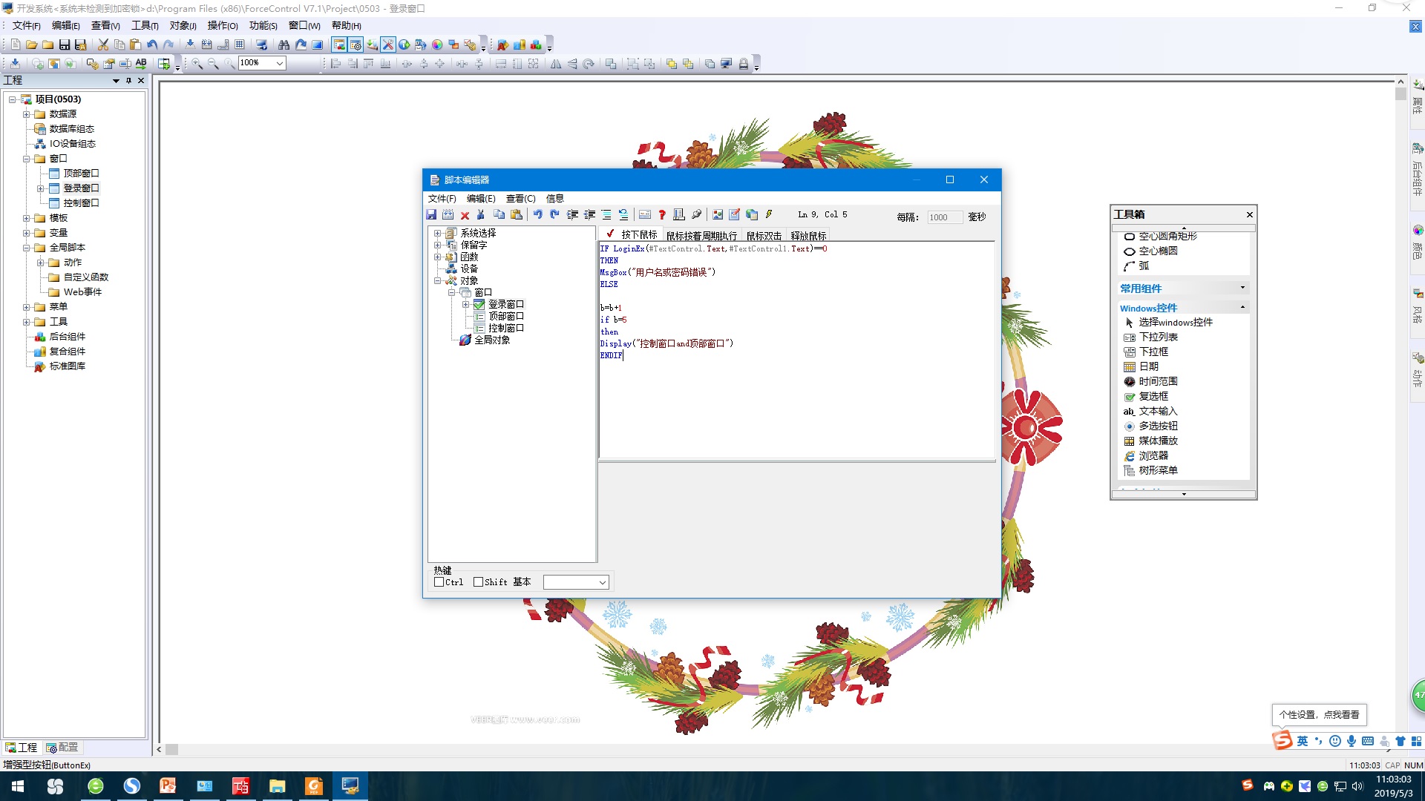Expand 系统选择 node in script tree
The image size is (1425, 801).
437,233
